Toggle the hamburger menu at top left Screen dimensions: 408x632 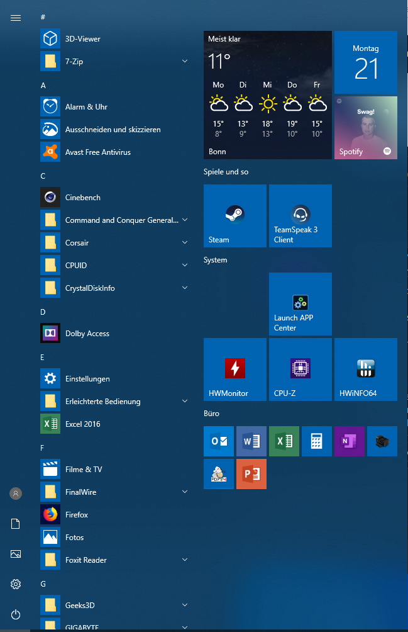pos(16,18)
